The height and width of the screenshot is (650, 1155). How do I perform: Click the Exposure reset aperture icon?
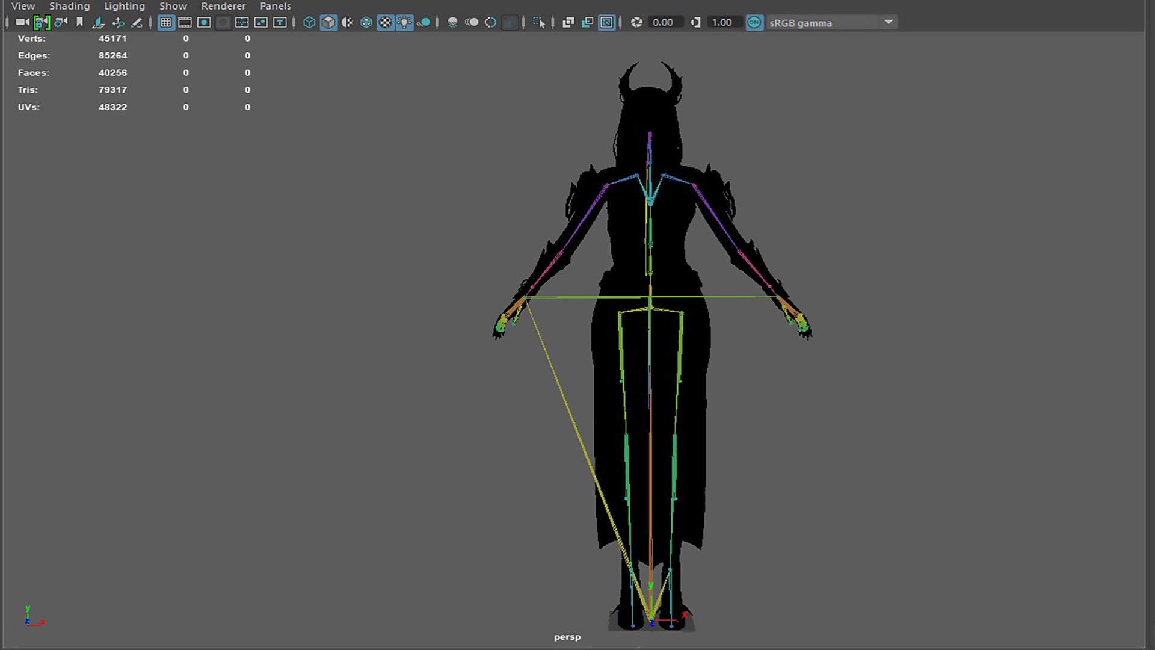coord(636,22)
